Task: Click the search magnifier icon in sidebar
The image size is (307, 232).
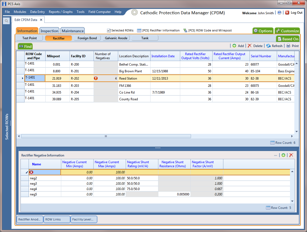Action: pyautogui.click(x=6, y=21)
